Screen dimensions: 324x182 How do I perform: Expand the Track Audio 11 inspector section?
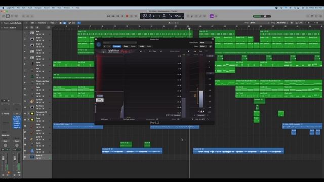pos(2,28)
